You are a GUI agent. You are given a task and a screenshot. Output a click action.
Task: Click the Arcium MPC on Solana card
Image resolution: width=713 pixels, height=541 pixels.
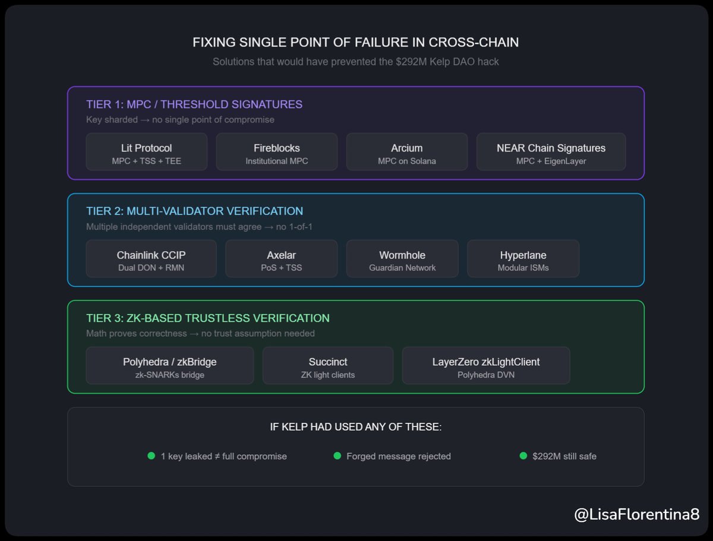407,152
